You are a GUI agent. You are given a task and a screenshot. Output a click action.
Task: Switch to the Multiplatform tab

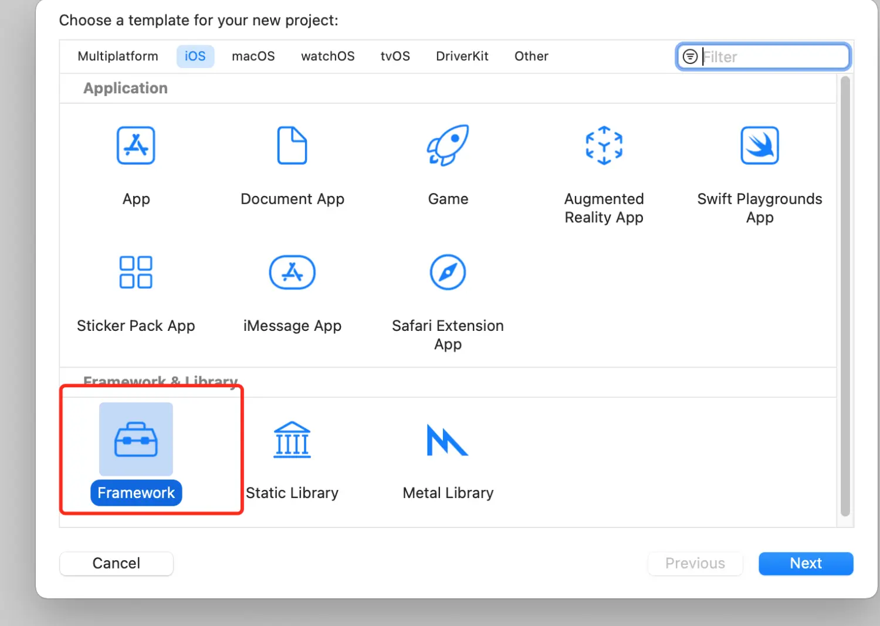(118, 56)
